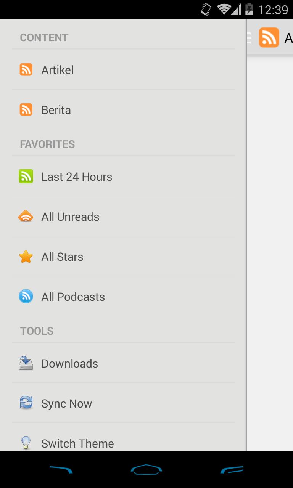Viewport: 293px width, 488px height.
Task: Tap the yellow star icon
Action: click(26, 257)
